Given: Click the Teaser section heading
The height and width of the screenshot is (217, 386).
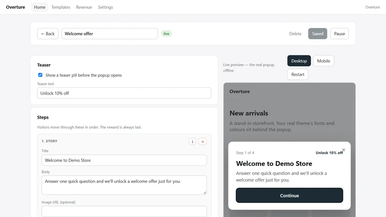Looking at the screenshot, I should [x=44, y=65].
